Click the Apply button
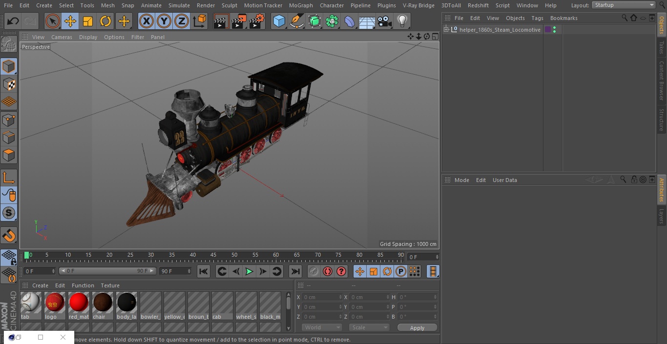Viewport: 667px width, 344px height. tap(417, 328)
